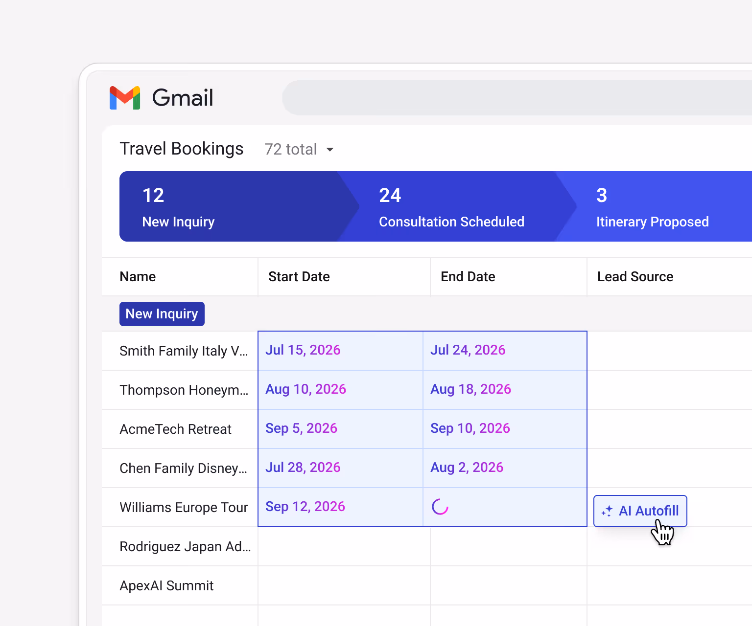
Task: Select the Sep 12, 2026 start date cell
Action: (340, 507)
